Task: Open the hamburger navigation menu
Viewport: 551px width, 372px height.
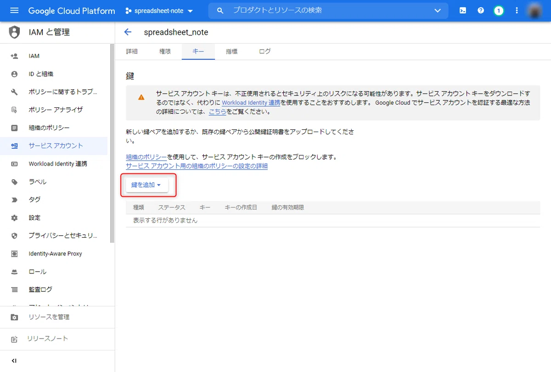Action: pos(14,11)
